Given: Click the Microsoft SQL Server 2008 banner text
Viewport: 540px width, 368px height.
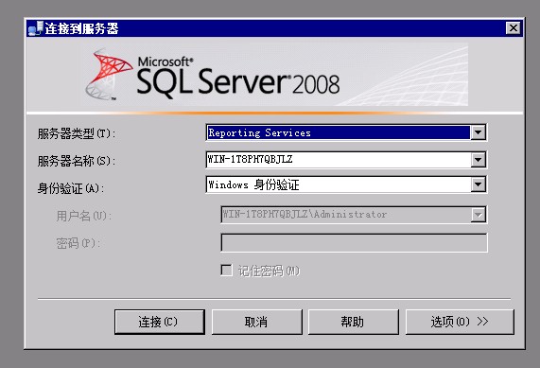Looking at the screenshot, I should tap(238, 77).
